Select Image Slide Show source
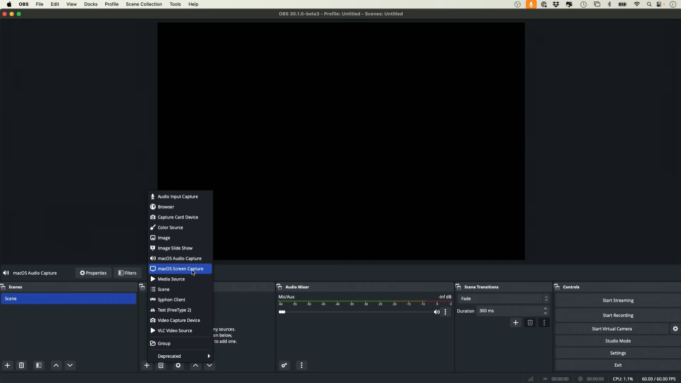Image resolution: width=681 pixels, height=383 pixels. [180, 248]
